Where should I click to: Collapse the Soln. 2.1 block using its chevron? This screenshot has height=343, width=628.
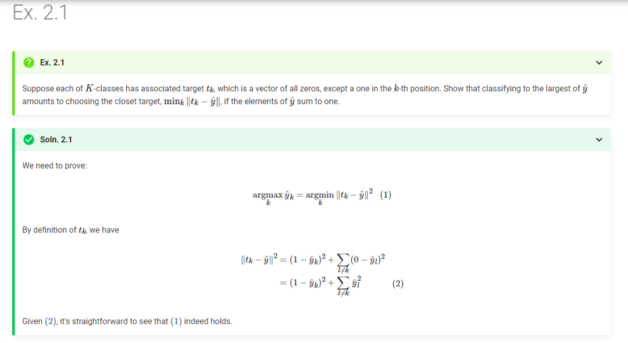(599, 140)
